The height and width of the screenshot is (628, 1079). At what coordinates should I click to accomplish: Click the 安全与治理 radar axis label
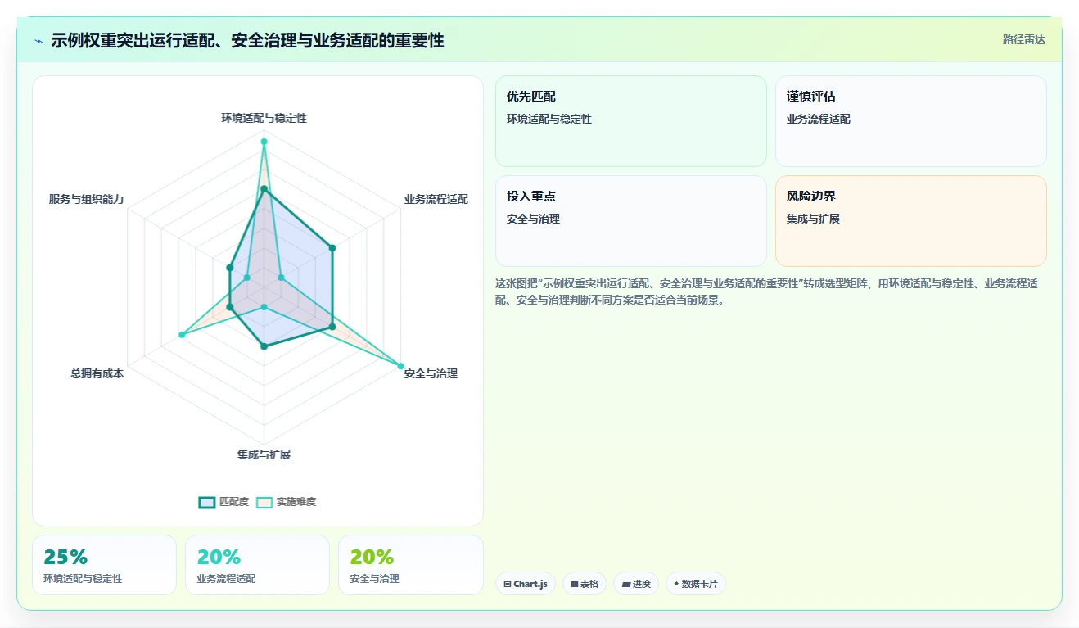(431, 373)
